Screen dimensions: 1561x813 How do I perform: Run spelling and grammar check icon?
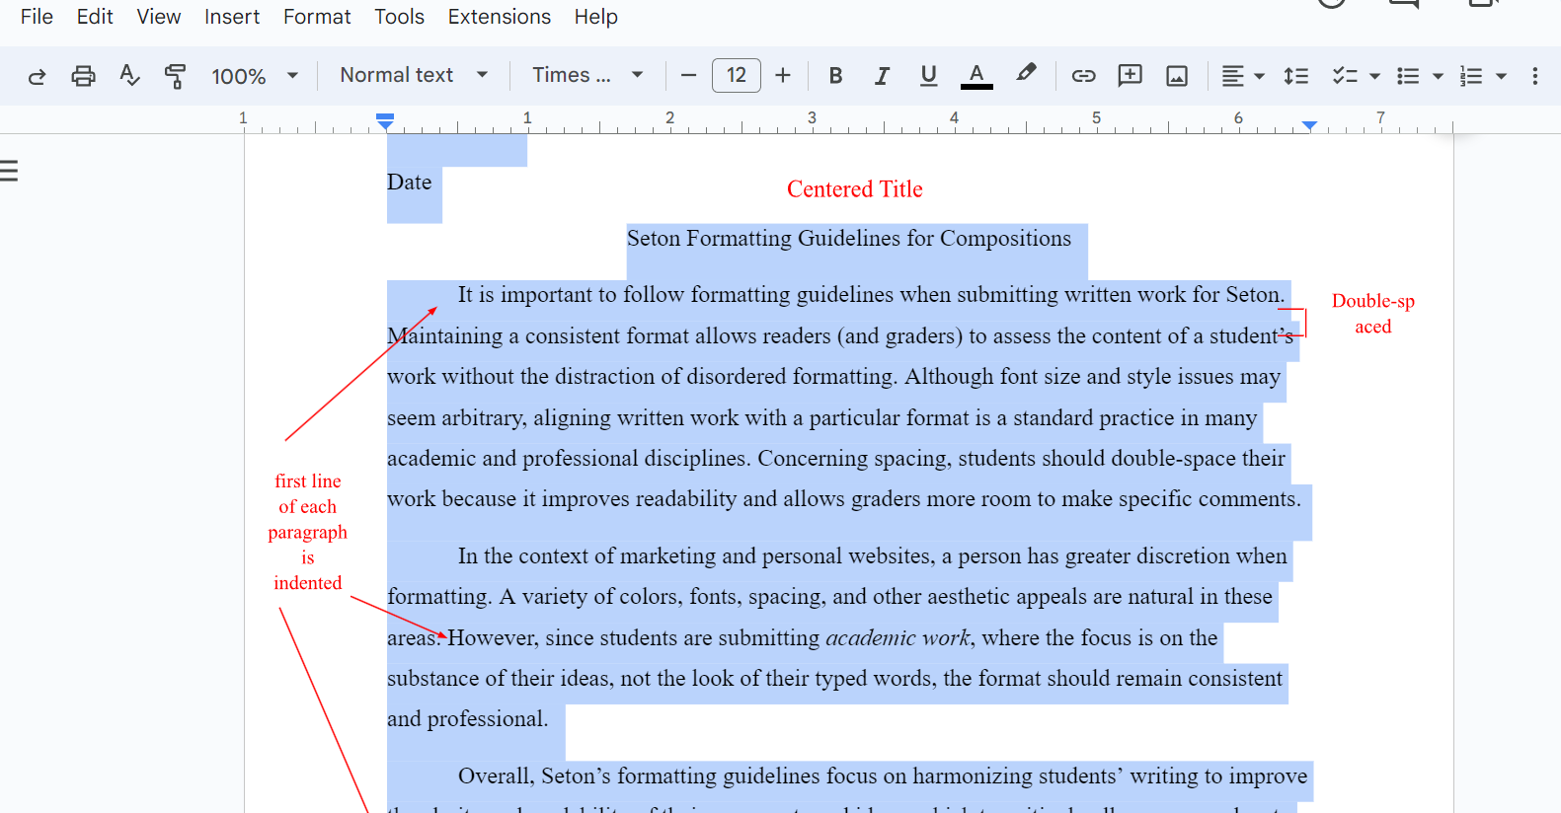pyautogui.click(x=129, y=76)
